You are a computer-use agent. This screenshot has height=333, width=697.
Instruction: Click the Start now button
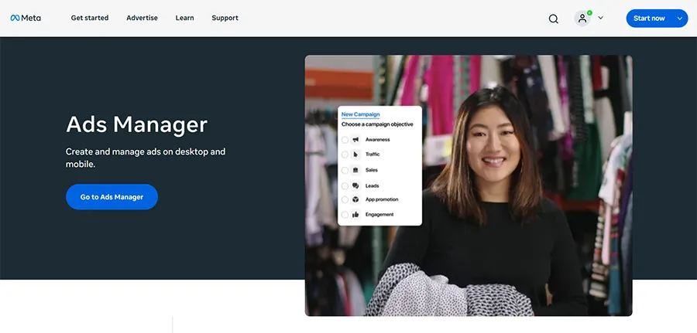coord(657,19)
